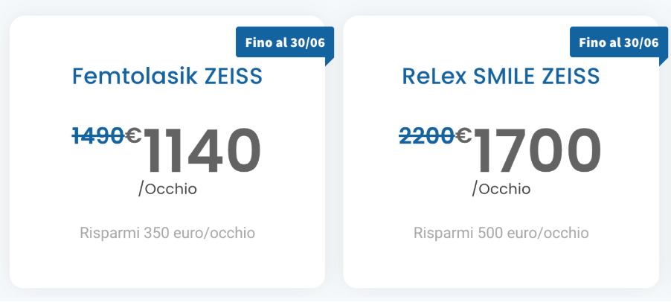Select the crossed-out 1490 old price

98,135
